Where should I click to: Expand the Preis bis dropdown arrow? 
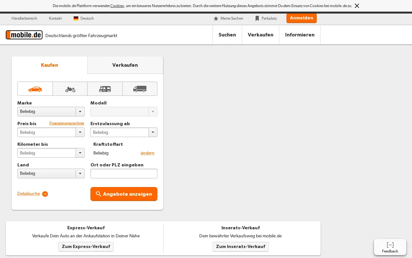[80, 132]
